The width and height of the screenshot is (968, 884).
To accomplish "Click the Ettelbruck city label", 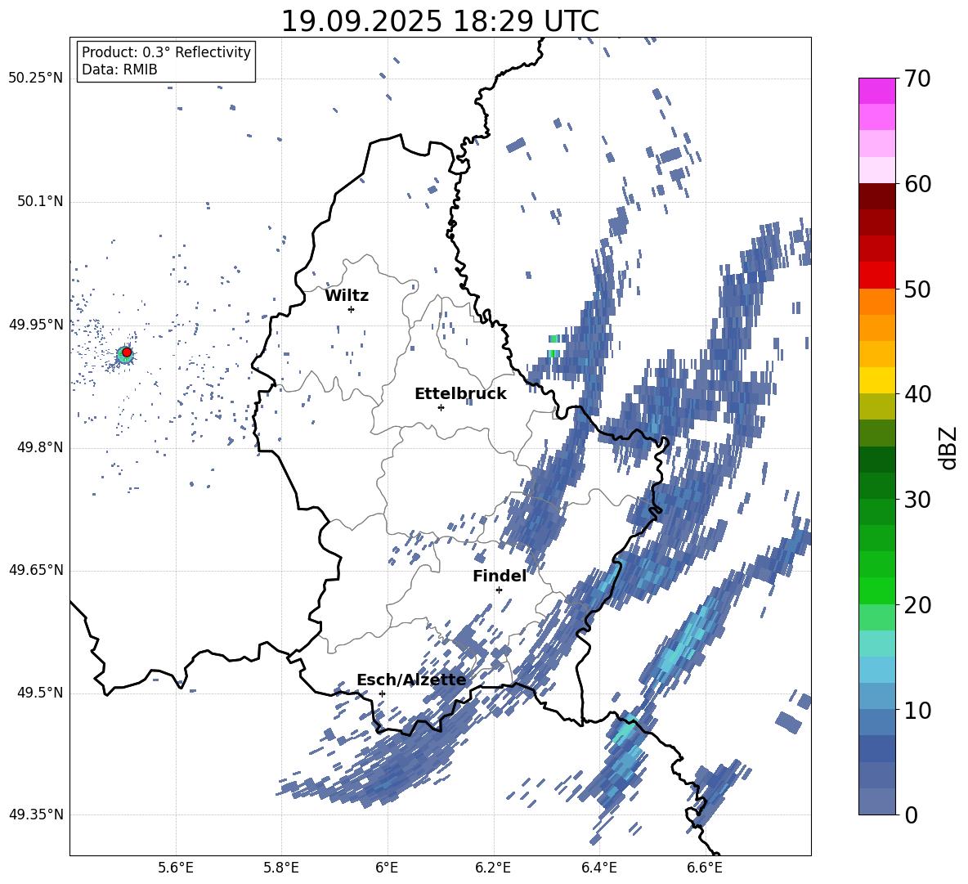I will click(x=460, y=394).
